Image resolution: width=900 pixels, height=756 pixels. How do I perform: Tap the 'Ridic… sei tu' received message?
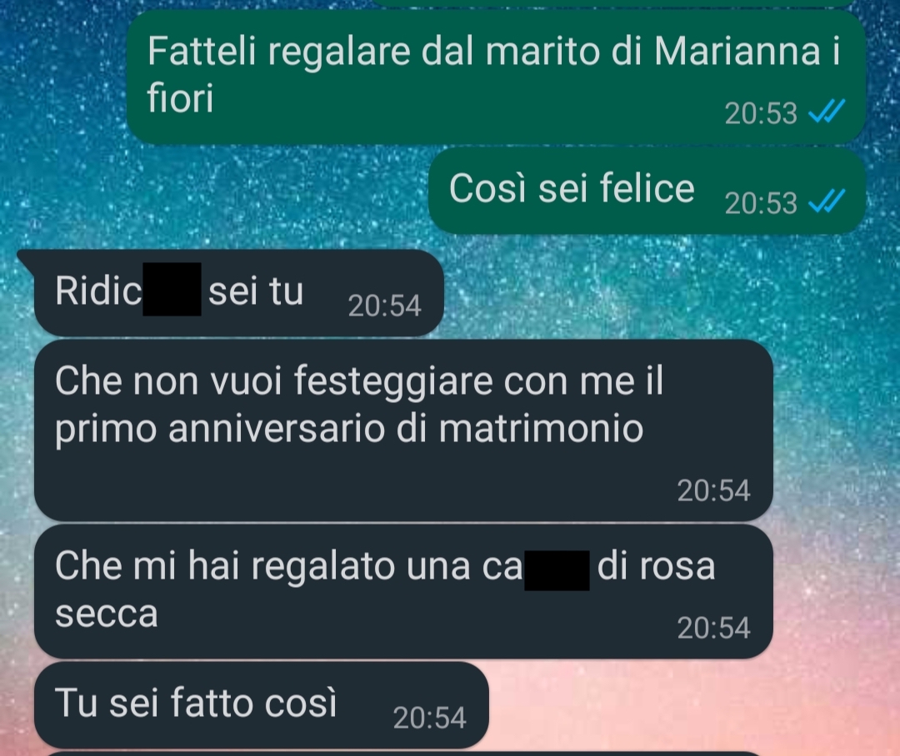pyautogui.click(x=238, y=292)
